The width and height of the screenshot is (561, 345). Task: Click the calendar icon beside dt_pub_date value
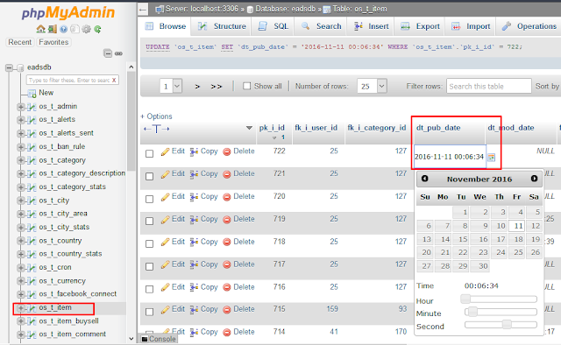[x=491, y=157]
